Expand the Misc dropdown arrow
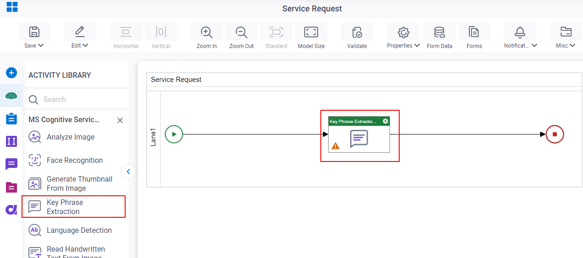Screen dimensions: 583x258 tap(572, 45)
